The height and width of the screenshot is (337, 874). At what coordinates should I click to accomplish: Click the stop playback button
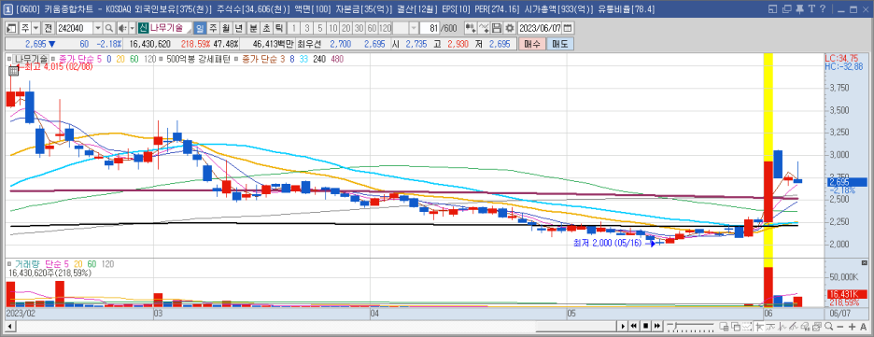point(645,327)
